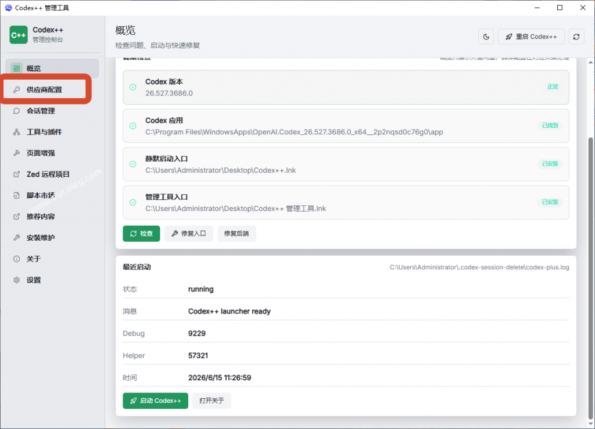Click key icon beside 供应商配置
Image resolution: width=595 pixels, height=429 pixels.
[16, 90]
